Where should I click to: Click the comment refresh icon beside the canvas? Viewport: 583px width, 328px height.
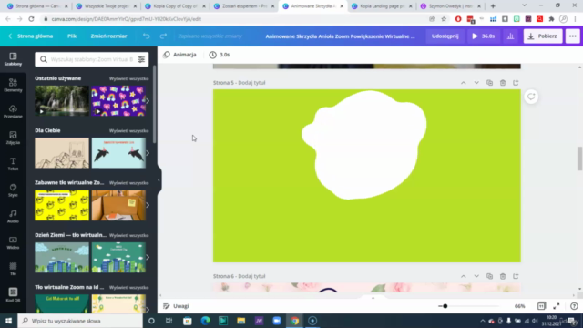pos(531,97)
